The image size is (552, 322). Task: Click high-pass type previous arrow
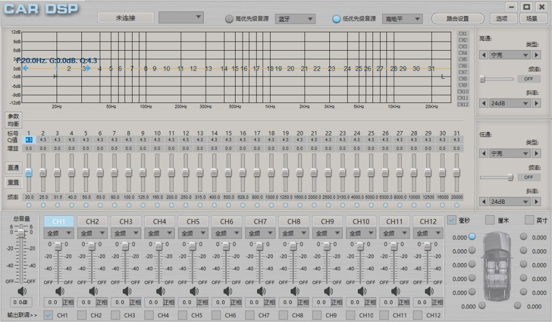click(x=484, y=55)
